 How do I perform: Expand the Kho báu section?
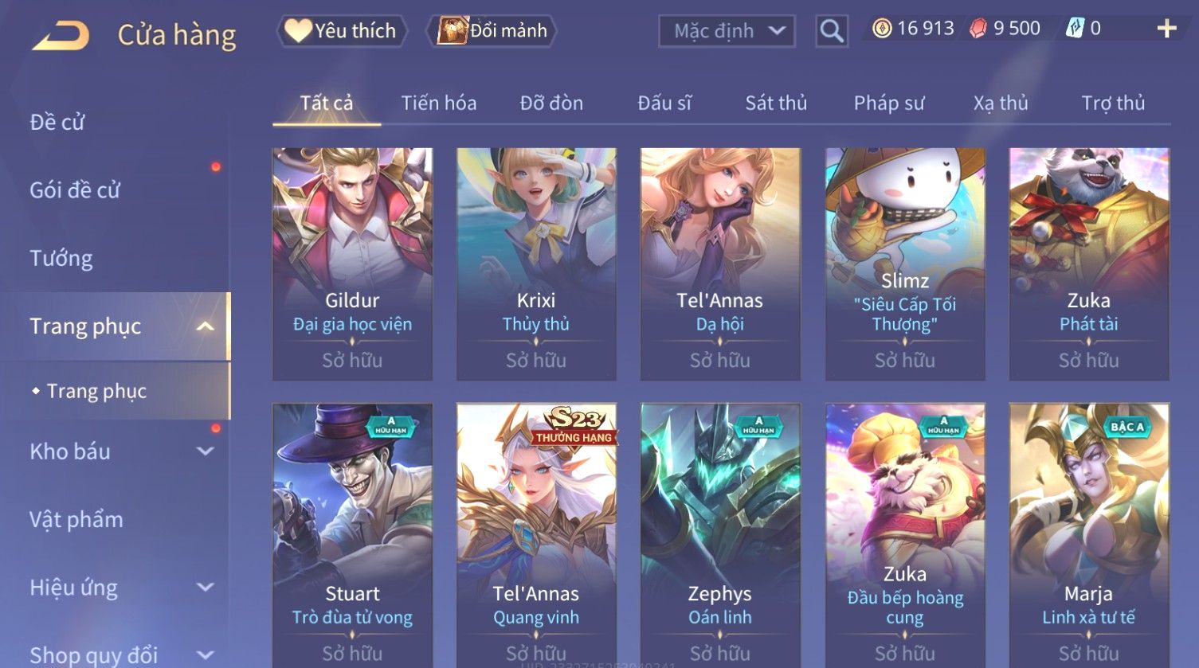click(206, 451)
